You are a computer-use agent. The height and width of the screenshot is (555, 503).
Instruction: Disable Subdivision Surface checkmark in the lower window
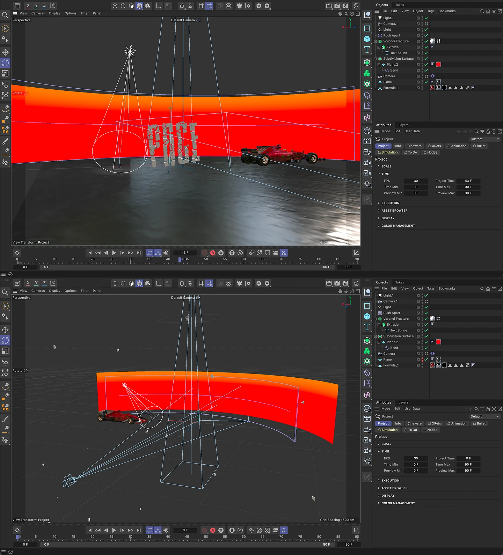(426, 336)
